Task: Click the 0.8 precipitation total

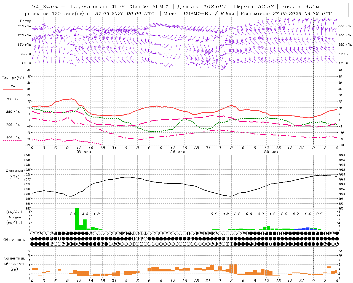Action: [x=284, y=214]
